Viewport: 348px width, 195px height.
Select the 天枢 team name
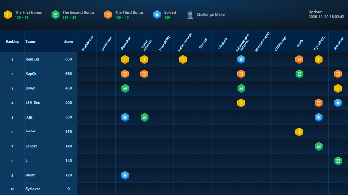[29, 117]
